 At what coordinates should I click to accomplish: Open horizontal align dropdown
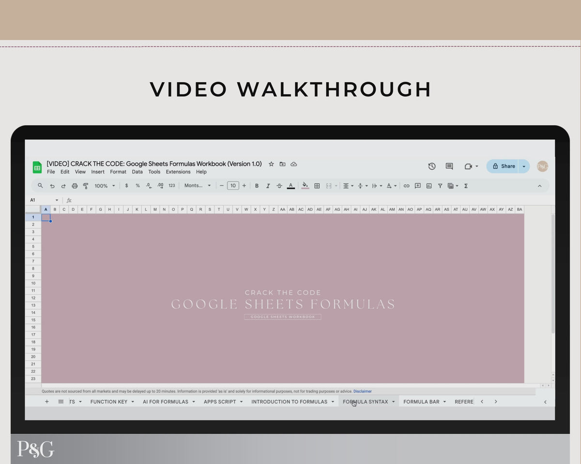click(348, 186)
